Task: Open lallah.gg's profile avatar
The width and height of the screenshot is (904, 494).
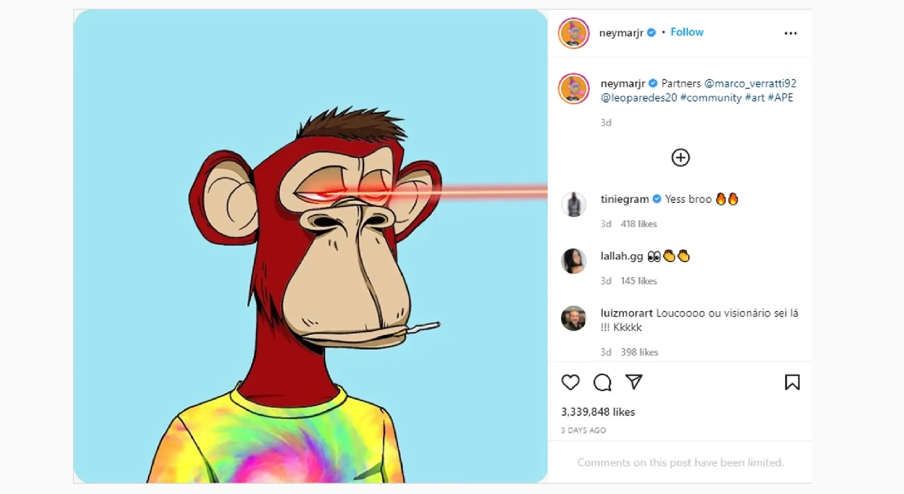Action: [x=574, y=261]
